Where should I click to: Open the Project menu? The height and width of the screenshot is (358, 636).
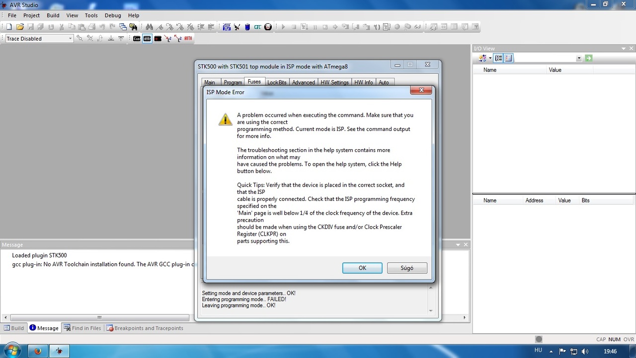point(31,15)
